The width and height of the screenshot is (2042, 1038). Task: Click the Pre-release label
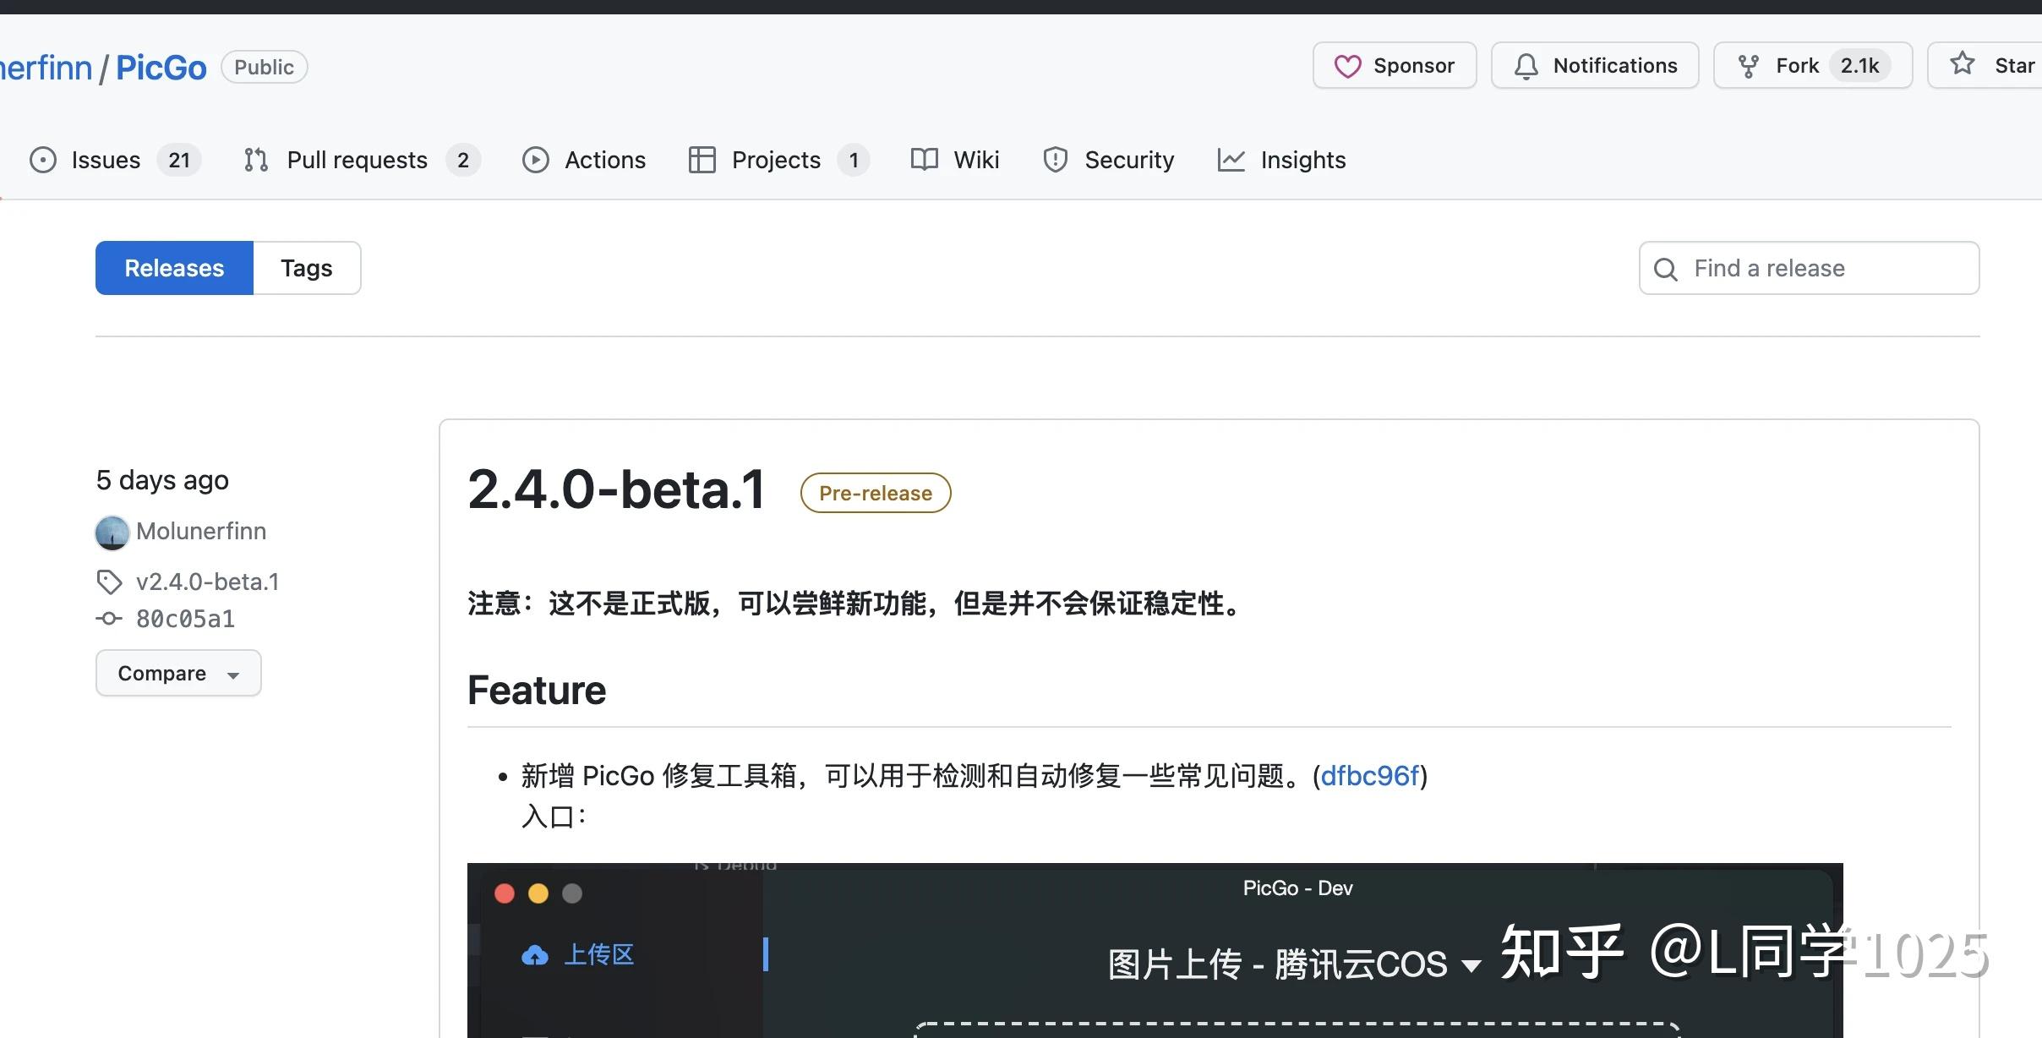[x=876, y=493]
